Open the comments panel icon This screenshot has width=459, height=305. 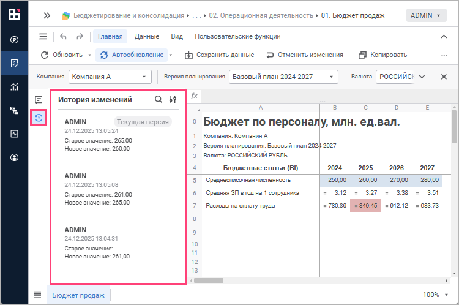[x=39, y=99]
